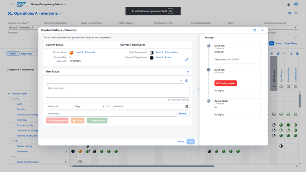Select the ADR competency row
The height and width of the screenshot is (172, 306).
(19, 104)
